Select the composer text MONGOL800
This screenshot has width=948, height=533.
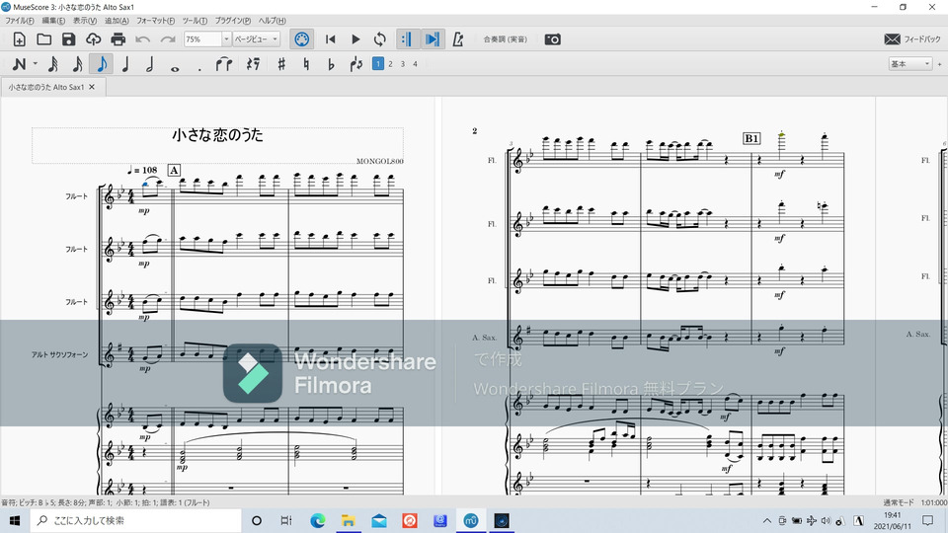pyautogui.click(x=379, y=161)
